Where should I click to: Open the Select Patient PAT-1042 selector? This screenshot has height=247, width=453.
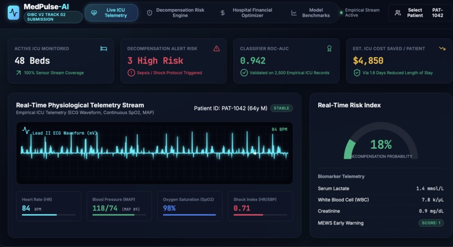[420, 13]
